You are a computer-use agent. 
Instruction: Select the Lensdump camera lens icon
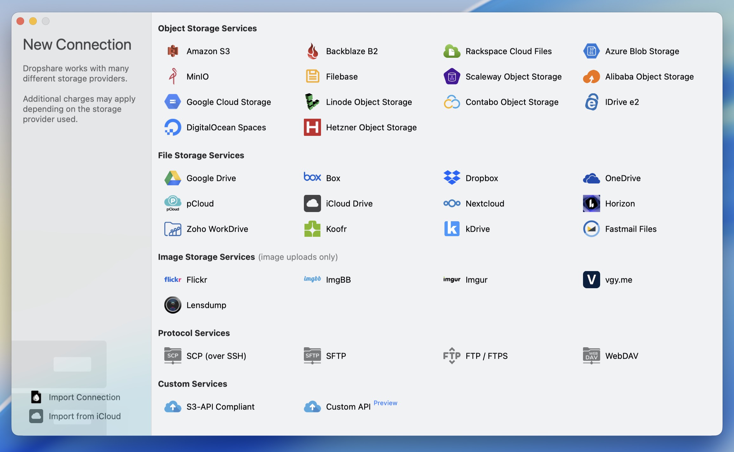tap(173, 305)
